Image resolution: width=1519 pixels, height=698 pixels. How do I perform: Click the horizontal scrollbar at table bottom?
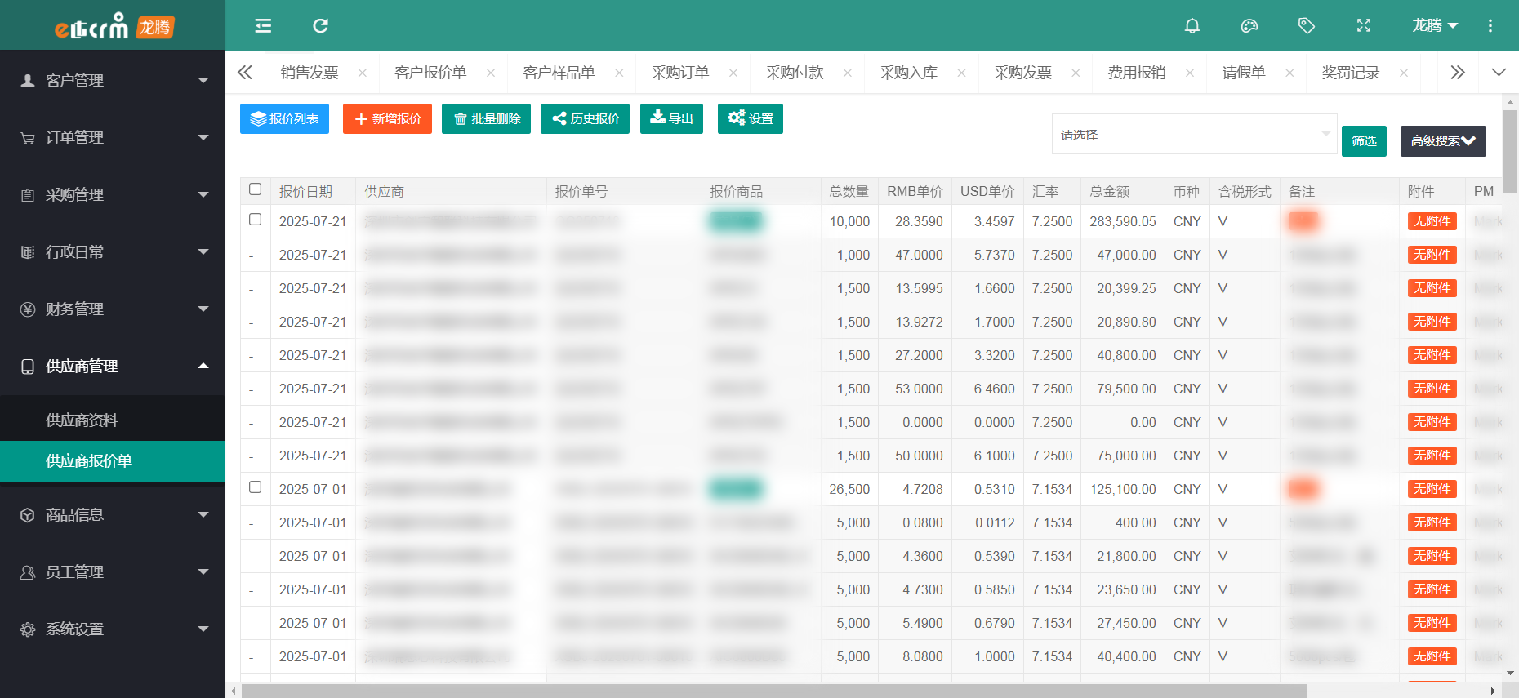[773, 691]
